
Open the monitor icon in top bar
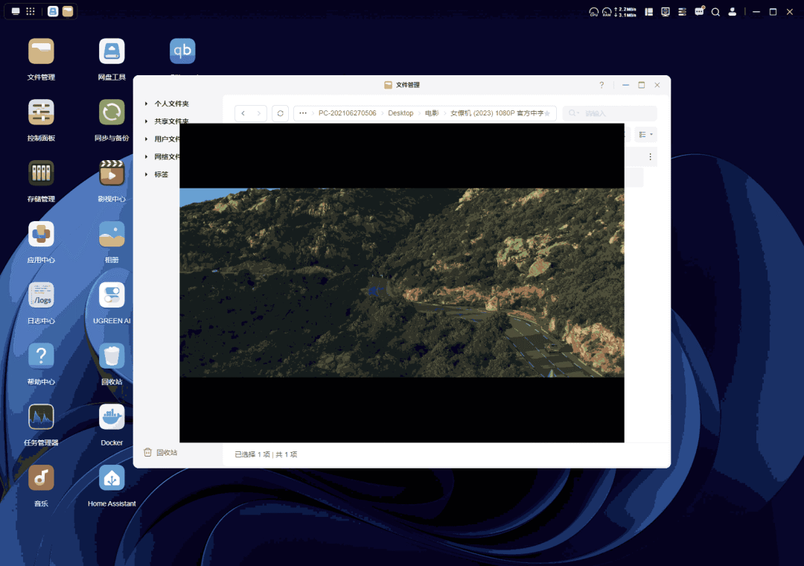[666, 12]
